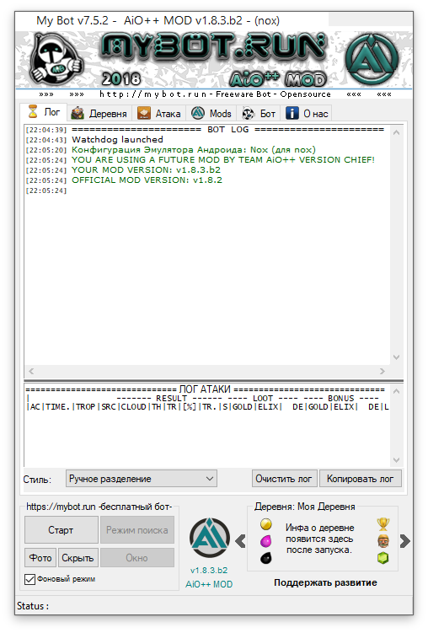Click the 'OFFICIAL MOD VERSION: v1.8.2' log line
The width and height of the screenshot is (428, 633).
pyautogui.click(x=147, y=180)
